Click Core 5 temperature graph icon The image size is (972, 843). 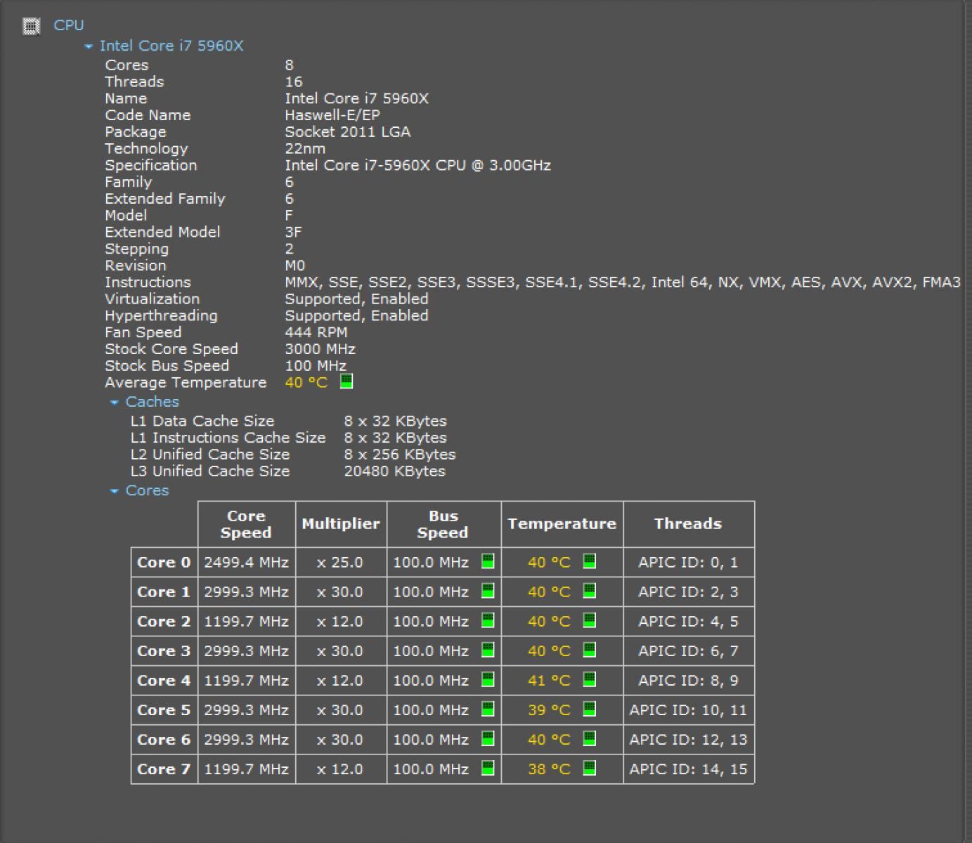coord(590,709)
